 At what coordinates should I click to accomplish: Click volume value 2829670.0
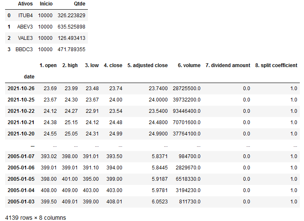[188, 168]
